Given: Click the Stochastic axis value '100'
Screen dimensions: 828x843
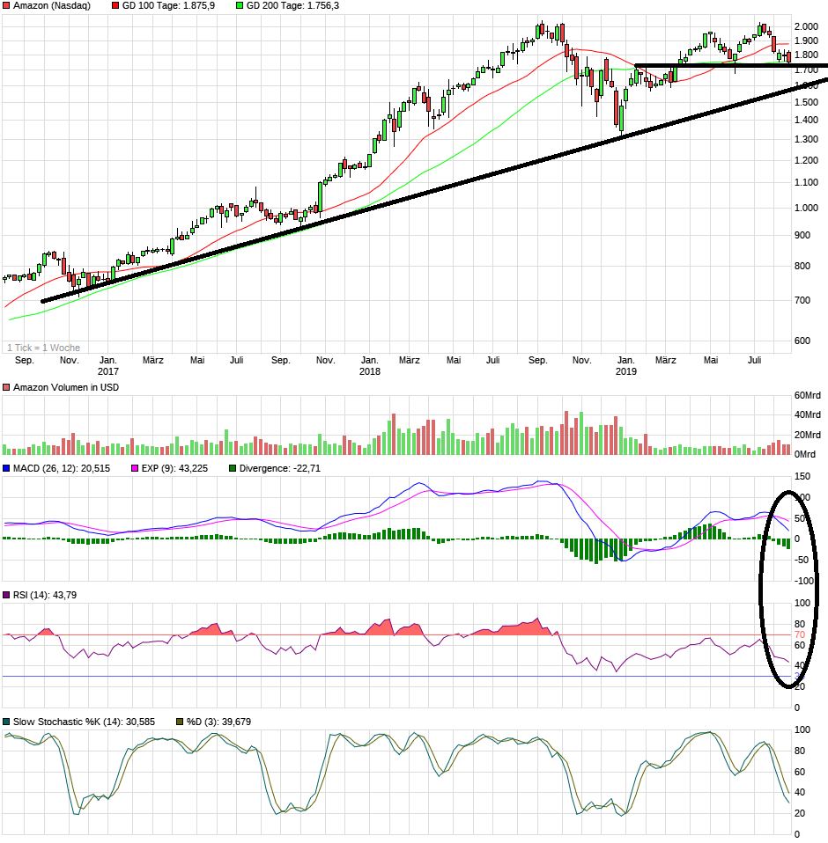Looking at the screenshot, I should pyautogui.click(x=802, y=729).
